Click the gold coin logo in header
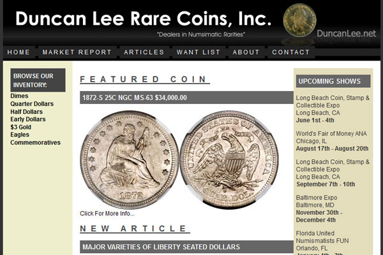 point(299,20)
